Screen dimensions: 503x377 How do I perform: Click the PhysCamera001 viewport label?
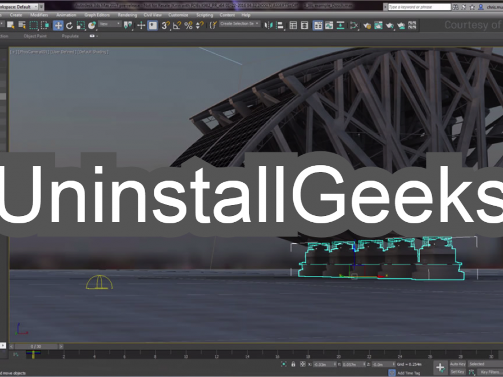pyautogui.click(x=33, y=52)
